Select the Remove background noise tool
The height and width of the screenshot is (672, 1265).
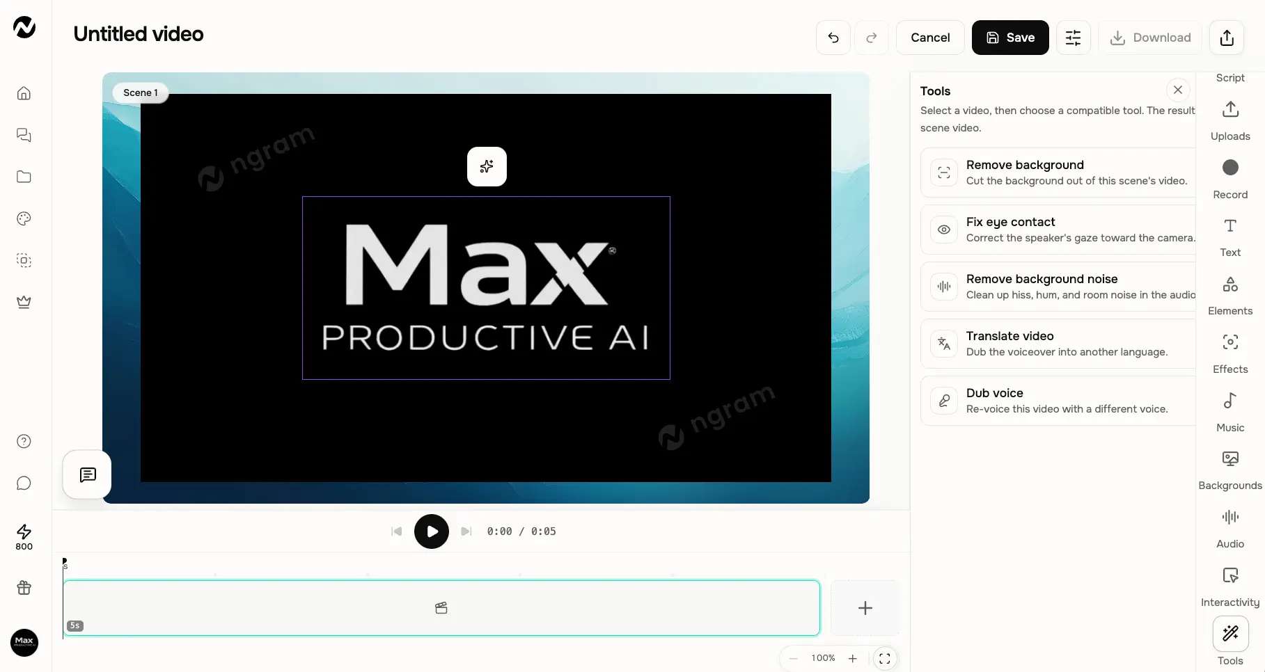(1058, 287)
